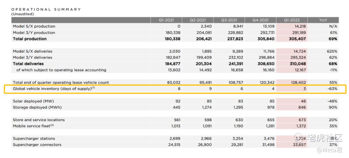
Task: Select the YoY column header
Action: tap(323, 20)
